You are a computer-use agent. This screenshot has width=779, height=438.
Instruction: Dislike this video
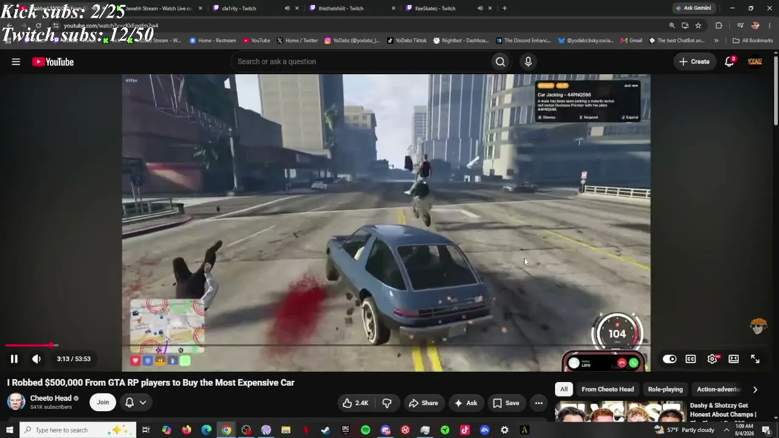click(387, 403)
